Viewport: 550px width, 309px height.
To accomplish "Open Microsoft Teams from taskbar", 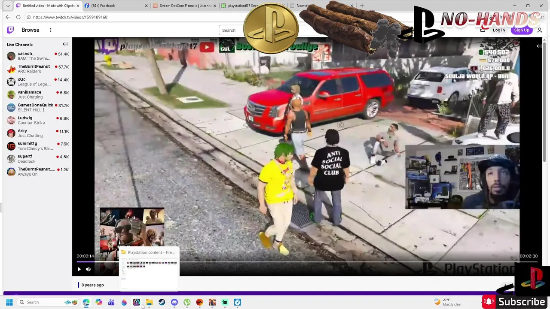I will pyautogui.click(x=111, y=302).
